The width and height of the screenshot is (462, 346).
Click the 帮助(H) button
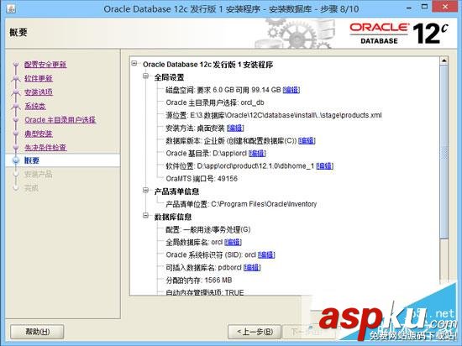pos(37,332)
